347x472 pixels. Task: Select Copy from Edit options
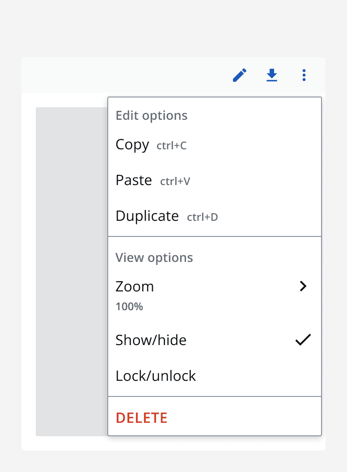pyautogui.click(x=132, y=144)
